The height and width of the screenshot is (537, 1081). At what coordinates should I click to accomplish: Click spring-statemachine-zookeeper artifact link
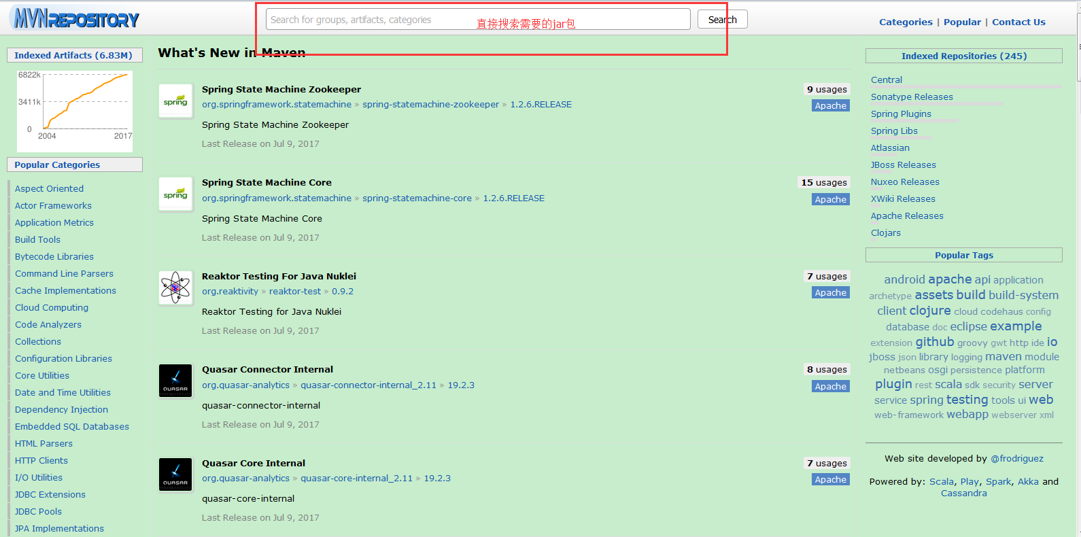coord(430,104)
